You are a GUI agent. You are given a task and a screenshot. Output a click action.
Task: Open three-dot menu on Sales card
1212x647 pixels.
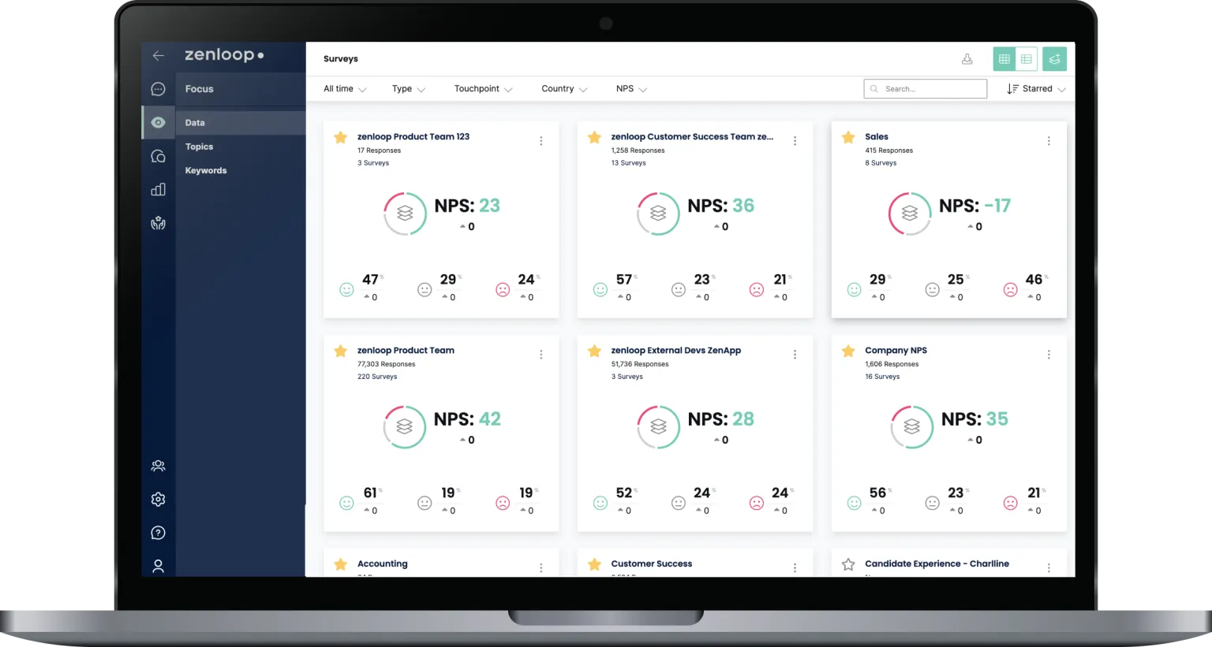click(1049, 141)
